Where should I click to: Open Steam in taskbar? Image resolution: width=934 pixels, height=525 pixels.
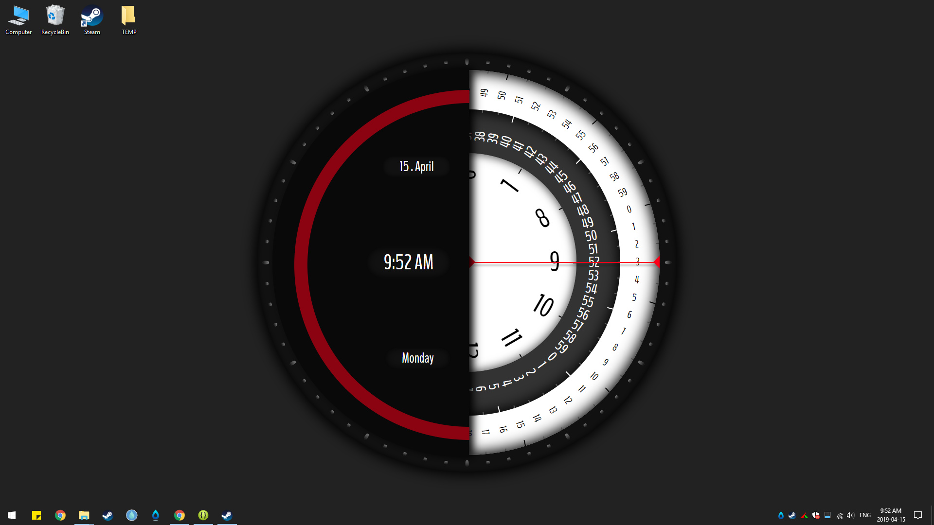click(108, 515)
